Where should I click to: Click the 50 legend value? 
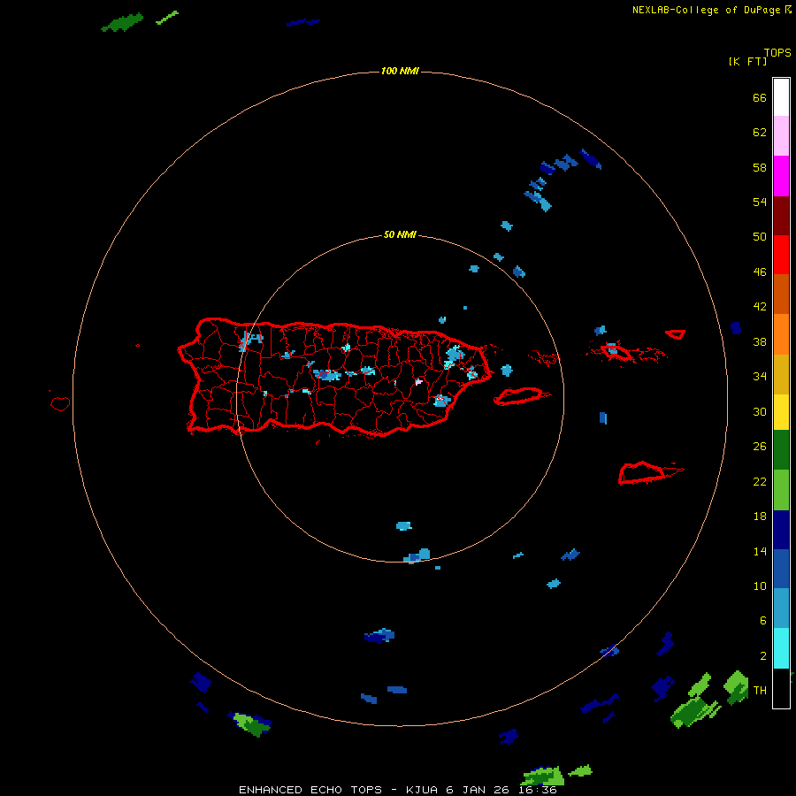[x=760, y=236]
